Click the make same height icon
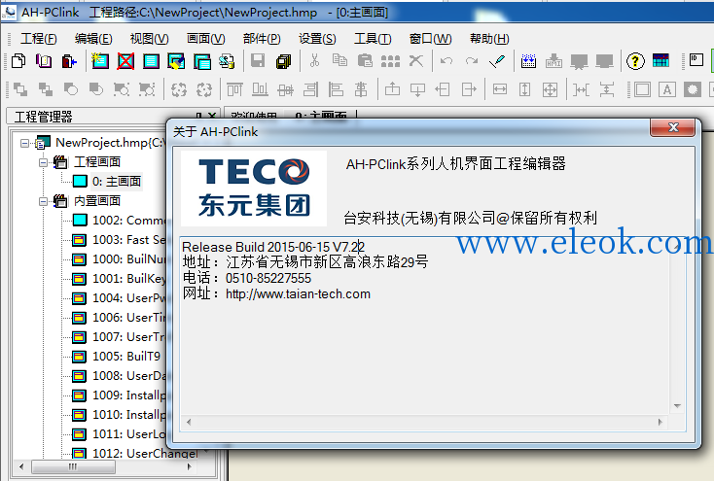 click(524, 89)
